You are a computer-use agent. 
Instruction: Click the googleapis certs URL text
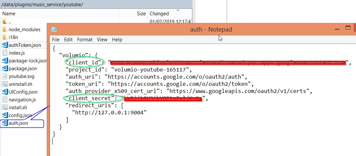coord(238,91)
